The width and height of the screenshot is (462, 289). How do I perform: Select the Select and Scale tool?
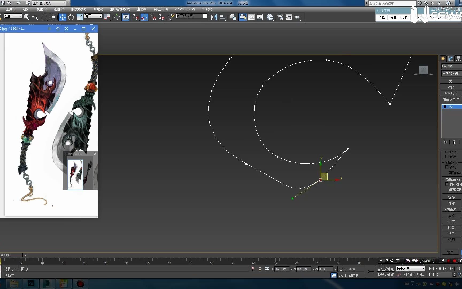tap(79, 17)
